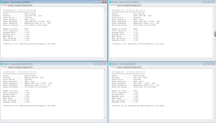The image size is (216, 123).
Task: Click scroll-right arrow in Short RDII UH window
Action: (x=211, y=59)
